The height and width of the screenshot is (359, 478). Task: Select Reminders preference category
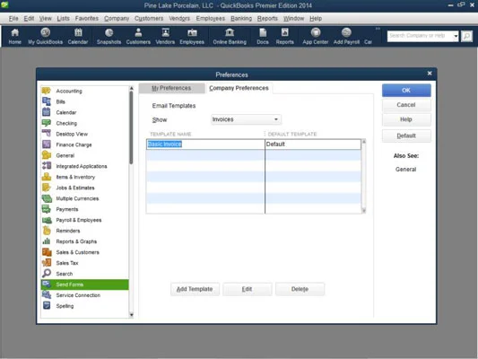coord(84,231)
